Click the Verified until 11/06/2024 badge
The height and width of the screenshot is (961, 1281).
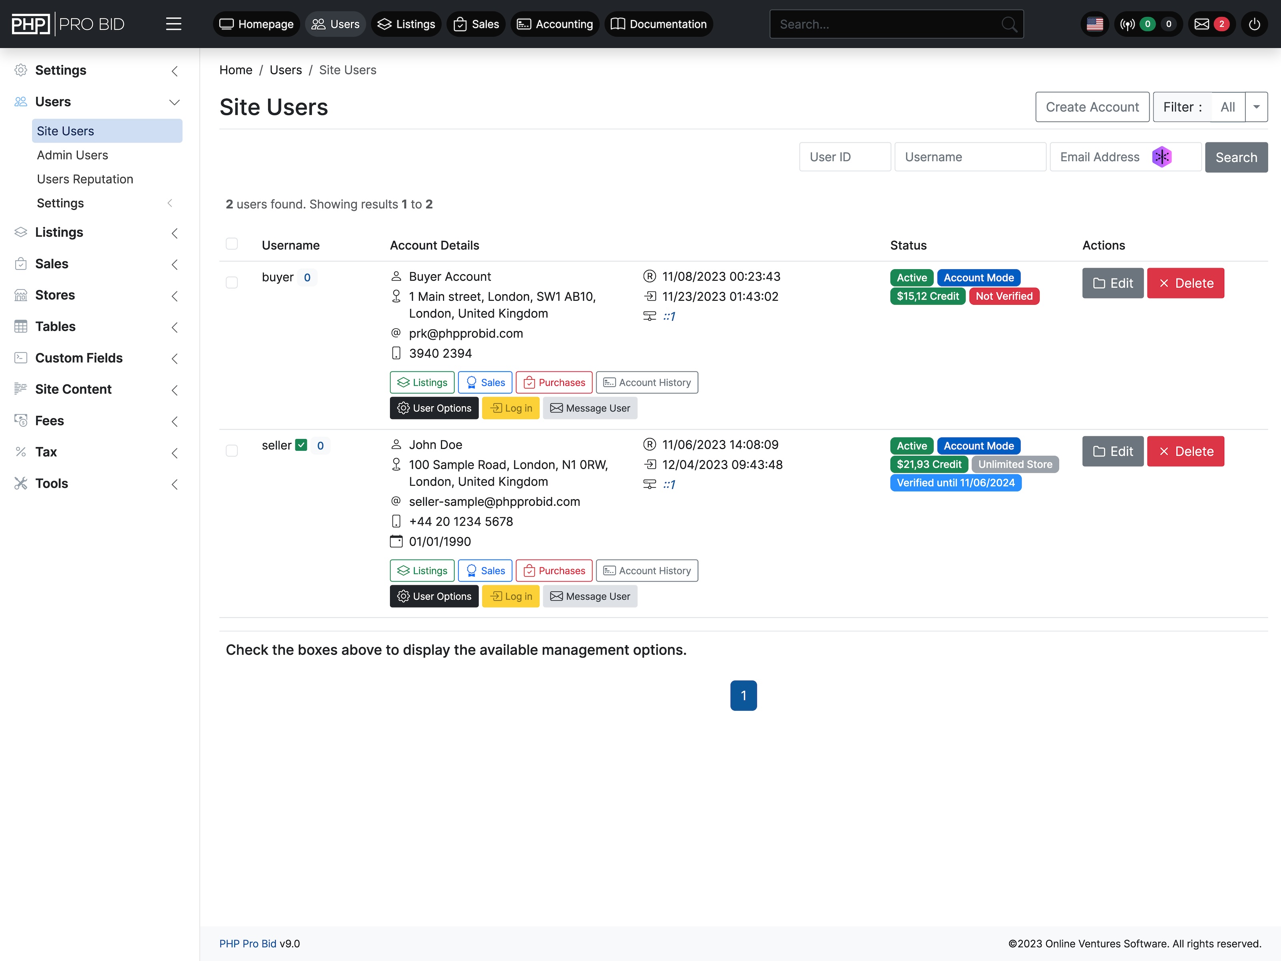pos(956,482)
